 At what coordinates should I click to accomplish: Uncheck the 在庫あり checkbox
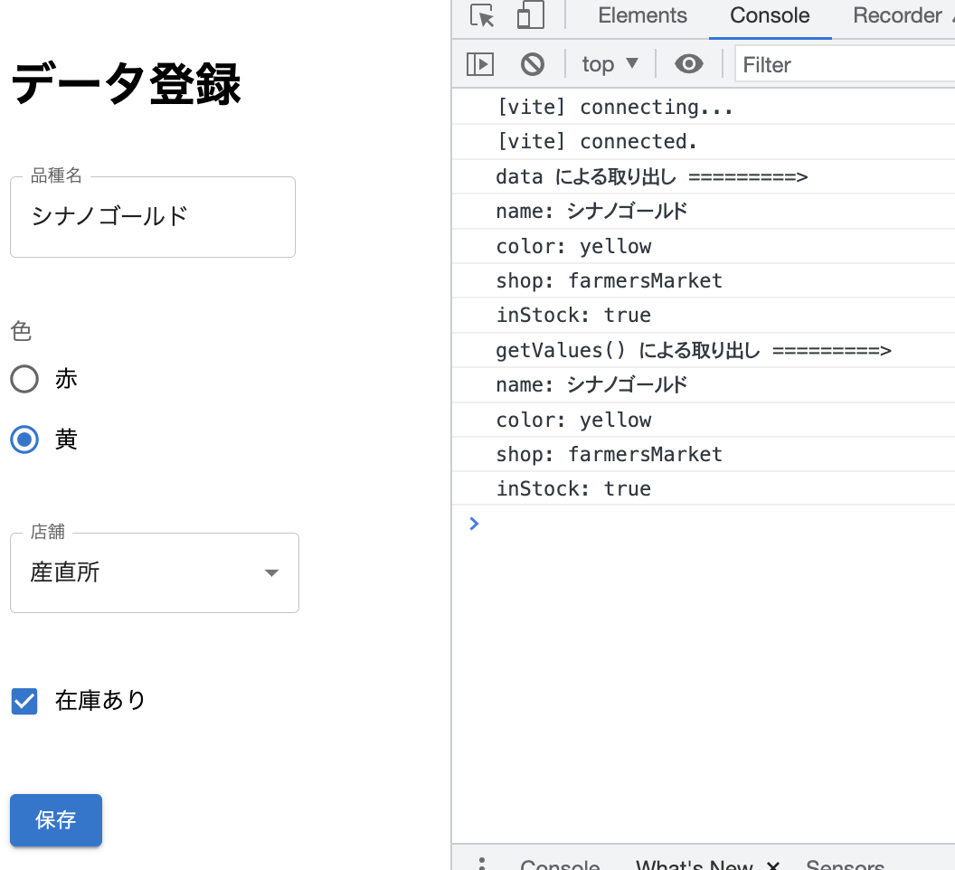point(24,701)
